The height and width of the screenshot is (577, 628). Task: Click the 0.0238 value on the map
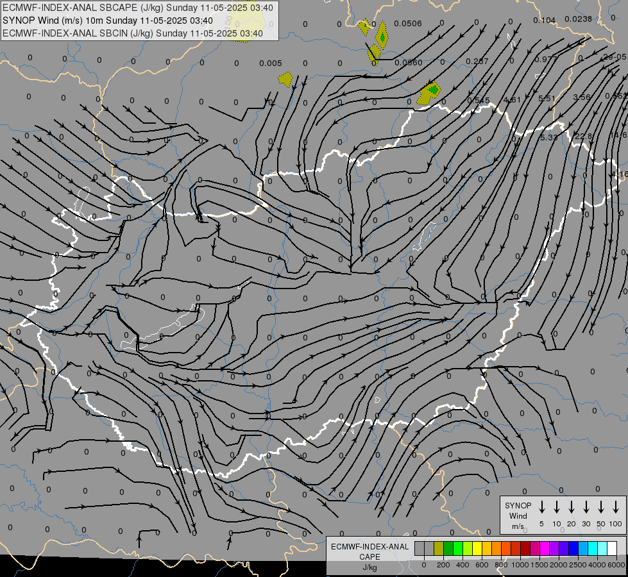click(x=578, y=19)
